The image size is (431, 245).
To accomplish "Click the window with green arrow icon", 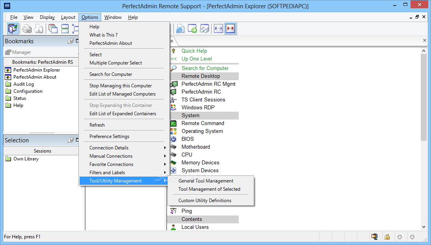I will pos(192,29).
